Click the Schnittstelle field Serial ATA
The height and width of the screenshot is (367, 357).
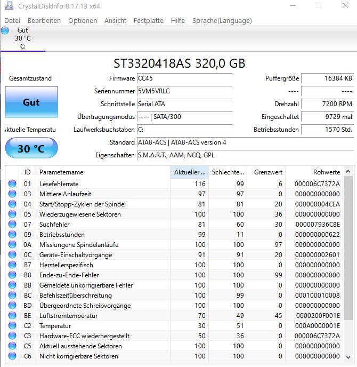tap(184, 103)
